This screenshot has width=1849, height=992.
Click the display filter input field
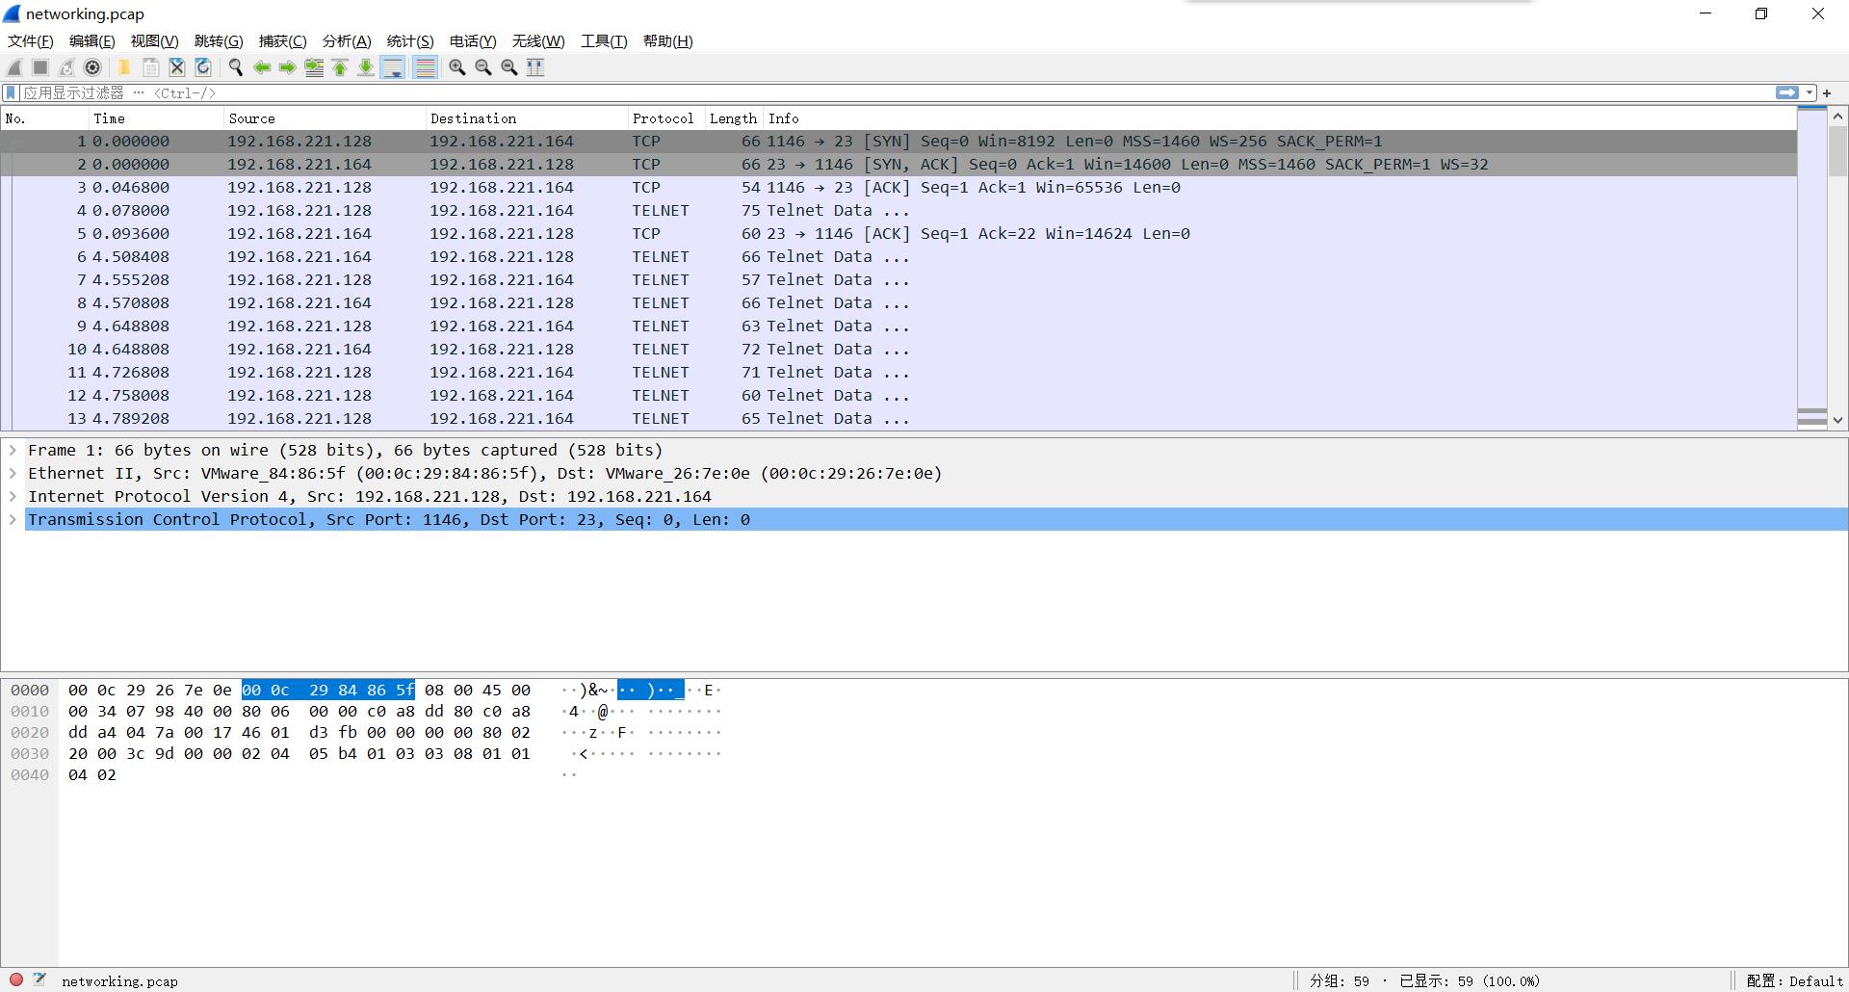tap(896, 92)
